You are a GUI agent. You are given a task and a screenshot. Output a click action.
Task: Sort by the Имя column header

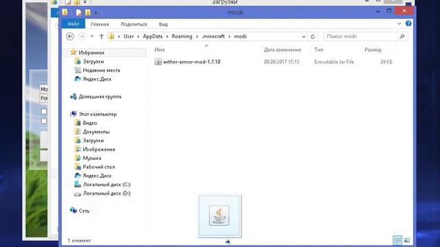point(159,50)
